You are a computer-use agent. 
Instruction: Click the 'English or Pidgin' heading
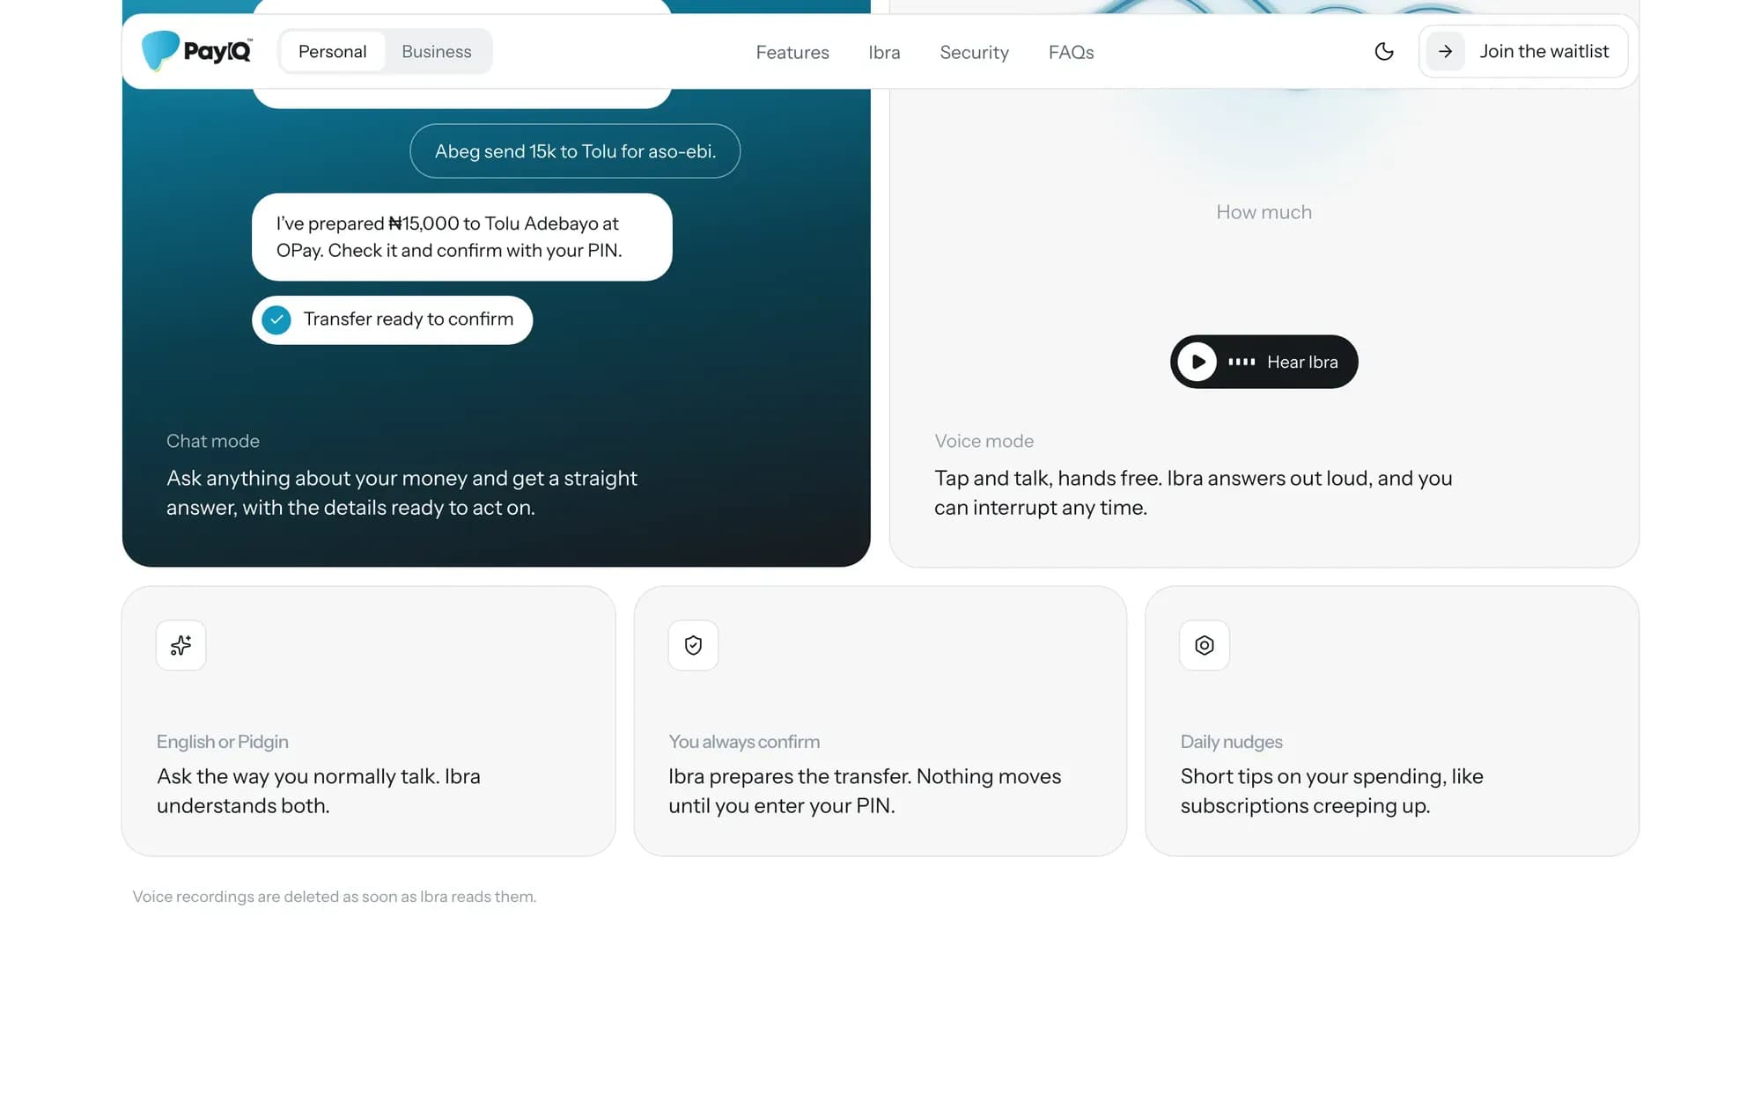[223, 742]
